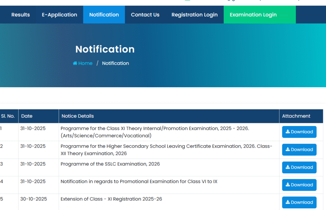Click the green Examination Login button
The image size is (326, 210).
(x=253, y=15)
